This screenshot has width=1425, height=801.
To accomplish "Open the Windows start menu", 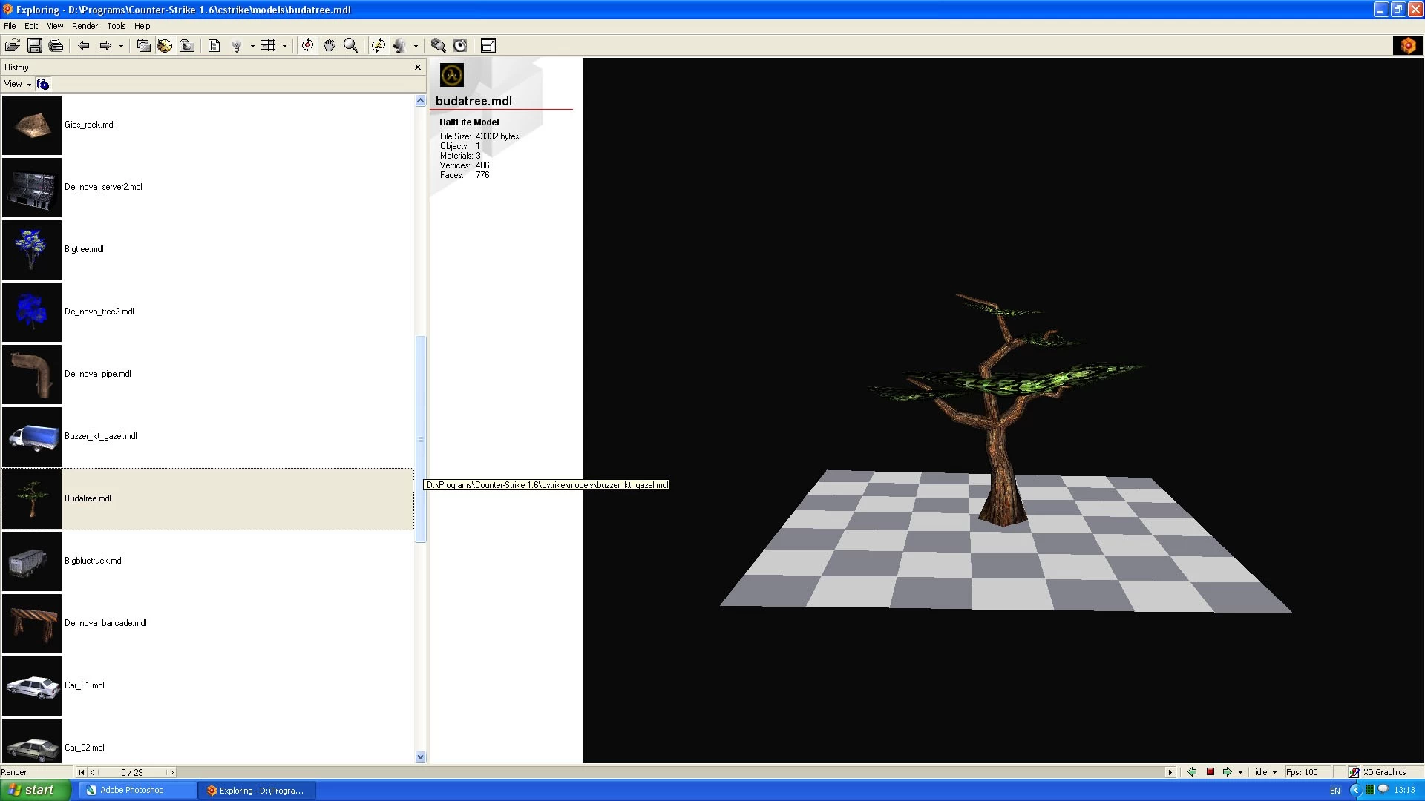I will pyautogui.click(x=35, y=791).
